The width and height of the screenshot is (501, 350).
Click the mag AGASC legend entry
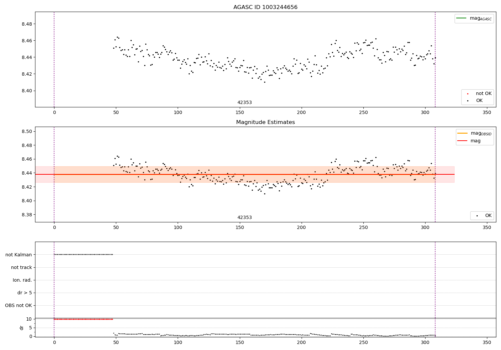coord(474,18)
